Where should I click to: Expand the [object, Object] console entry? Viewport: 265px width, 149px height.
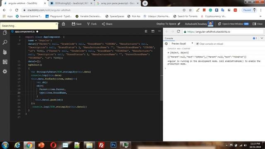(x=169, y=53)
